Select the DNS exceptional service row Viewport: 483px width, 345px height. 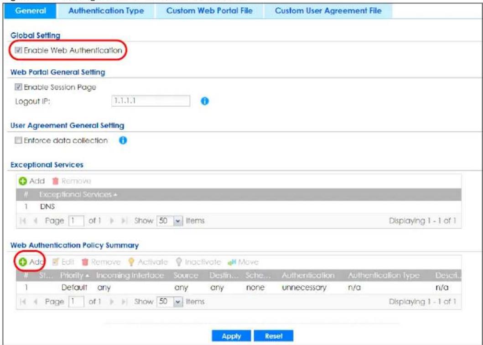[239, 206]
